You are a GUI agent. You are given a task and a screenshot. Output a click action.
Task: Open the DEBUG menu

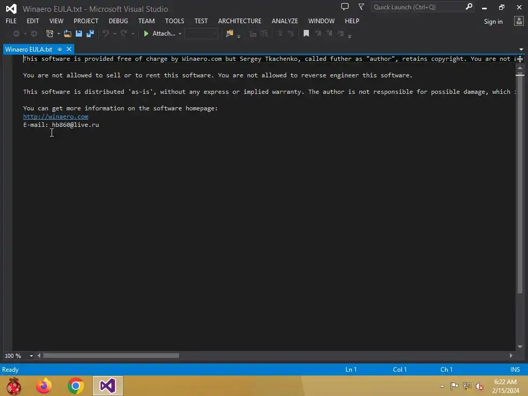tap(118, 21)
